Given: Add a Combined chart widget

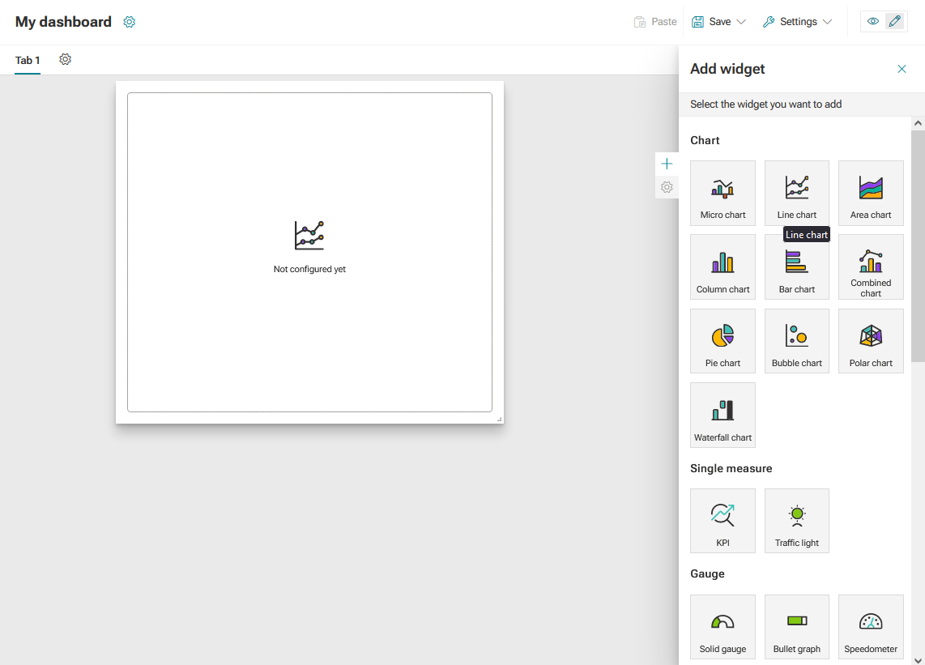Looking at the screenshot, I should coord(871,266).
